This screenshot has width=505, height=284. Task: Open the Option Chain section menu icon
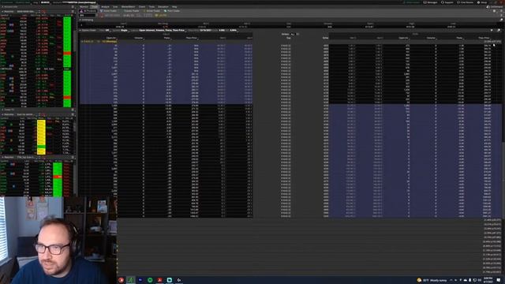(x=499, y=30)
